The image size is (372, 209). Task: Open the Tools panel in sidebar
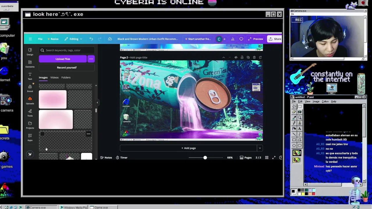[30, 113]
